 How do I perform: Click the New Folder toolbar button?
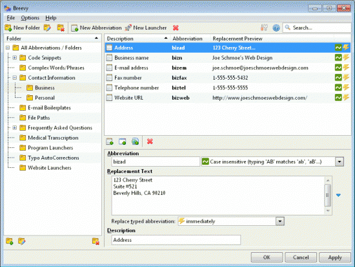22,28
